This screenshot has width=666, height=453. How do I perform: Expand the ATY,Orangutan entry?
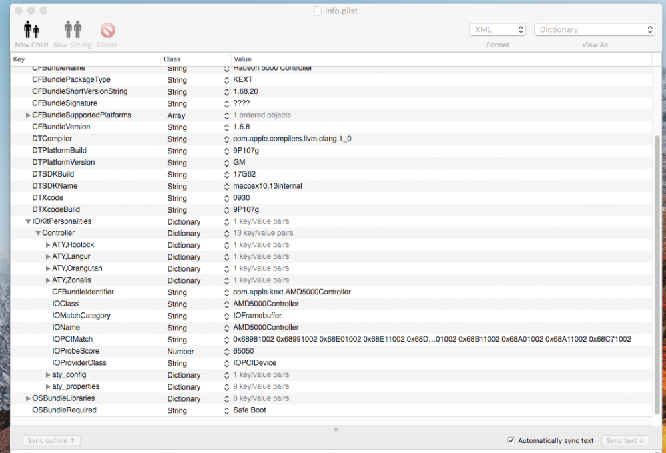(48, 268)
